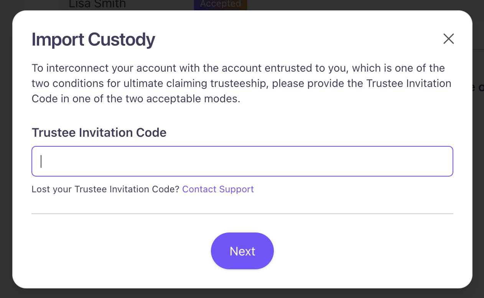Viewport: 484px width, 298px height.
Task: Place cursor at text caret in code field
Action: [x=41, y=161]
